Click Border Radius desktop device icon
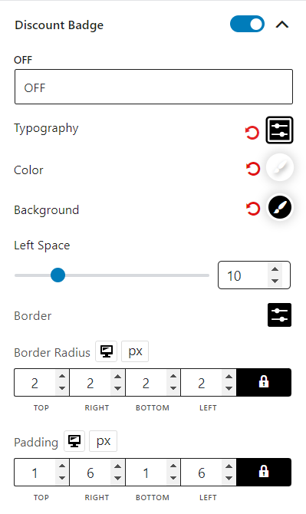The height and width of the screenshot is (514, 306). (106, 351)
